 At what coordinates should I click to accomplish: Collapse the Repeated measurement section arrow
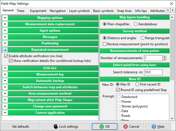[5, 50]
